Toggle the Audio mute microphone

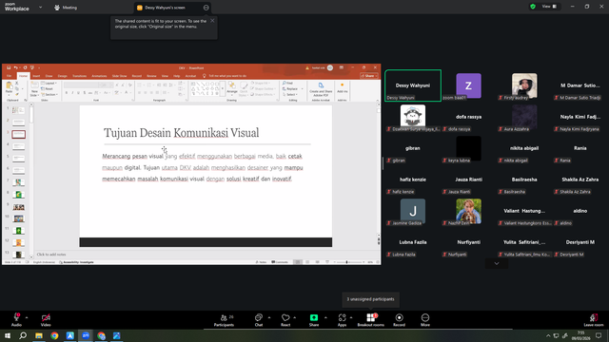point(16,320)
